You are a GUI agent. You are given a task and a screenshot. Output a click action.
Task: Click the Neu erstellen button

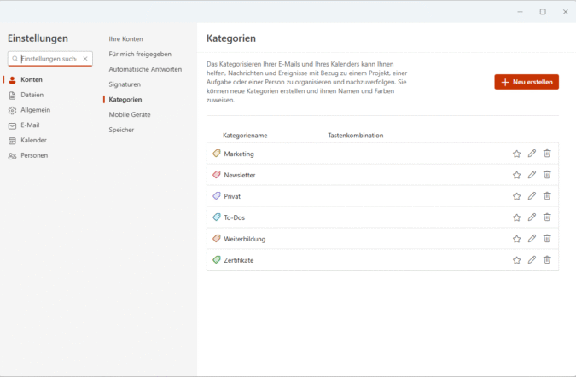pyautogui.click(x=527, y=82)
